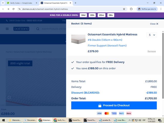The height and width of the screenshot is (123, 164).
Task: Open the hamburger menu on Dormeo site
Action: pos(7,29)
